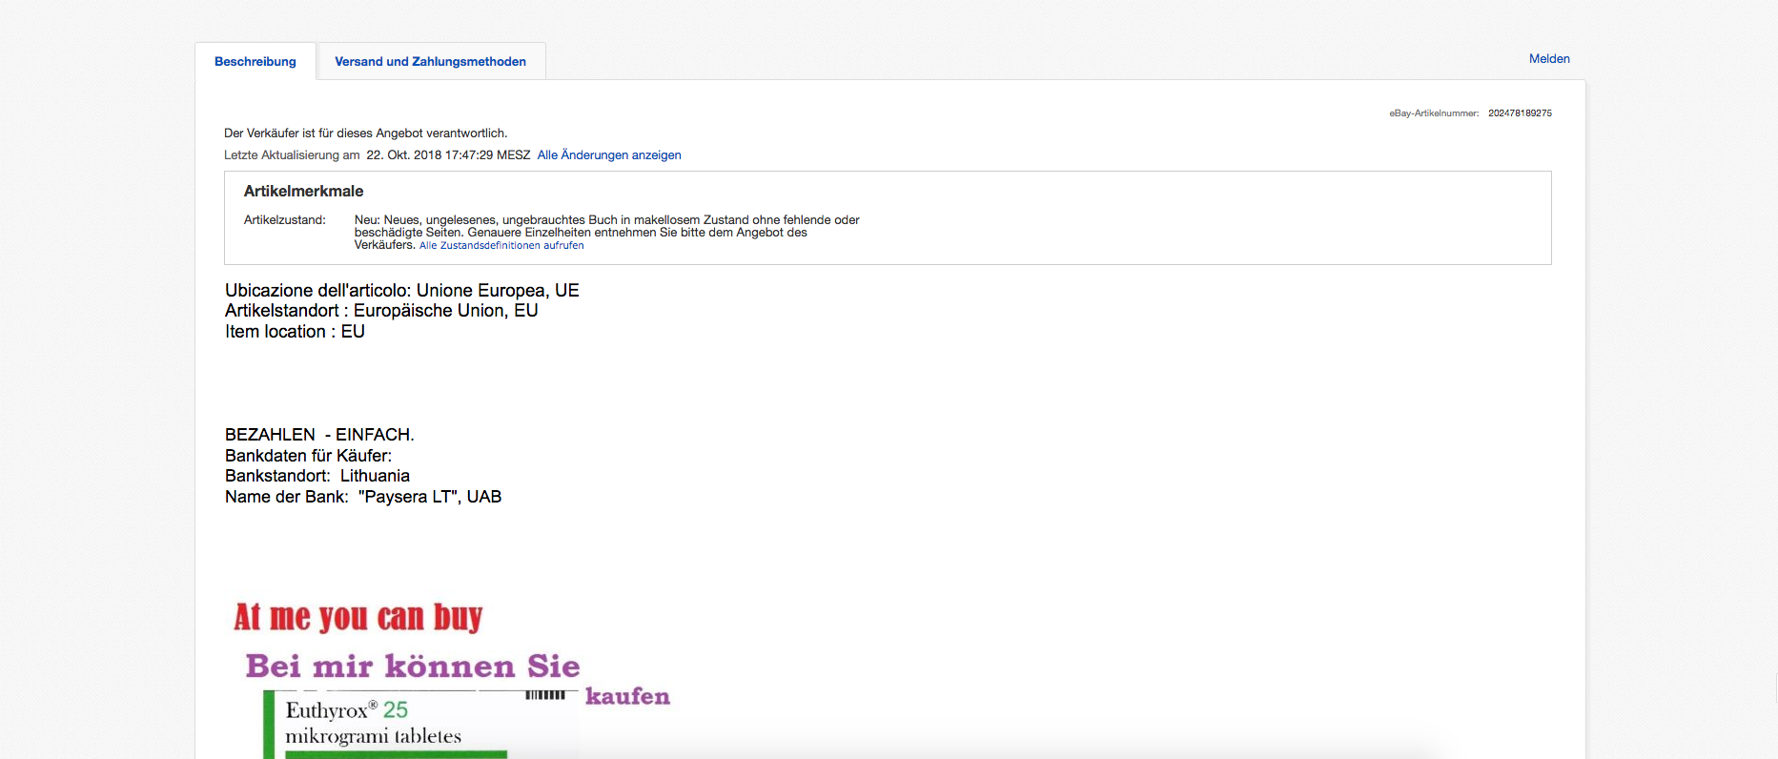Click the purple 'Bei mir können Sie' graphic
This screenshot has width=1778, height=759.
(412, 666)
